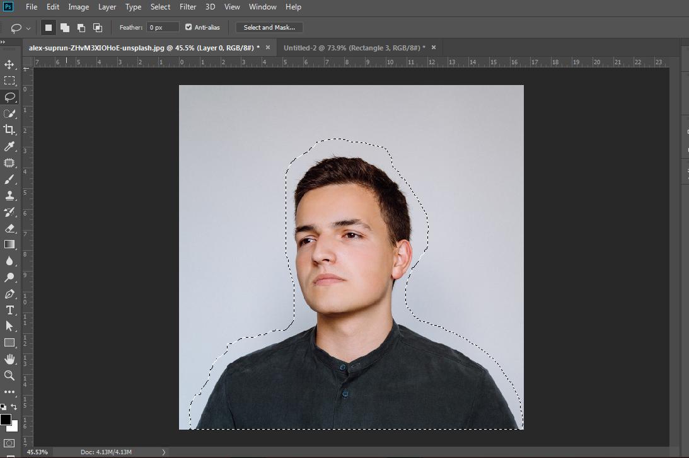
Task: Switch to Subtract from Selection mode
Action: click(80, 27)
